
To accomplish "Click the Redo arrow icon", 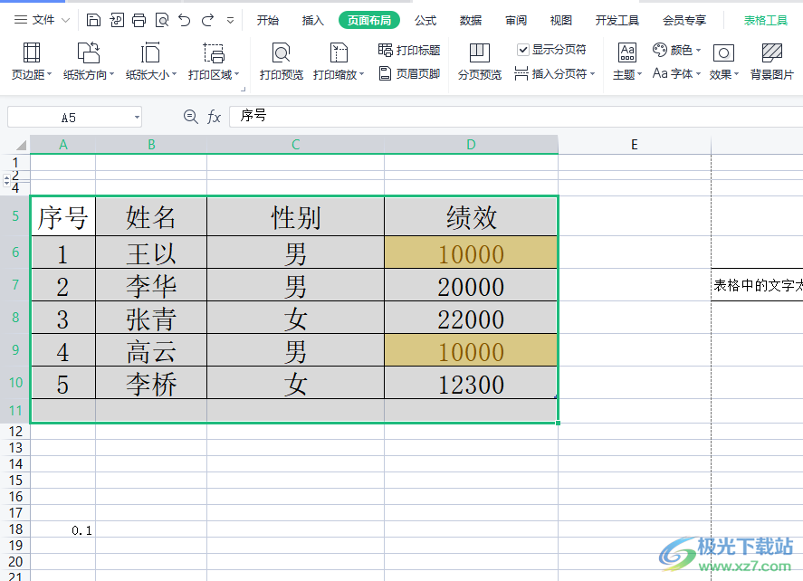I will [x=207, y=20].
